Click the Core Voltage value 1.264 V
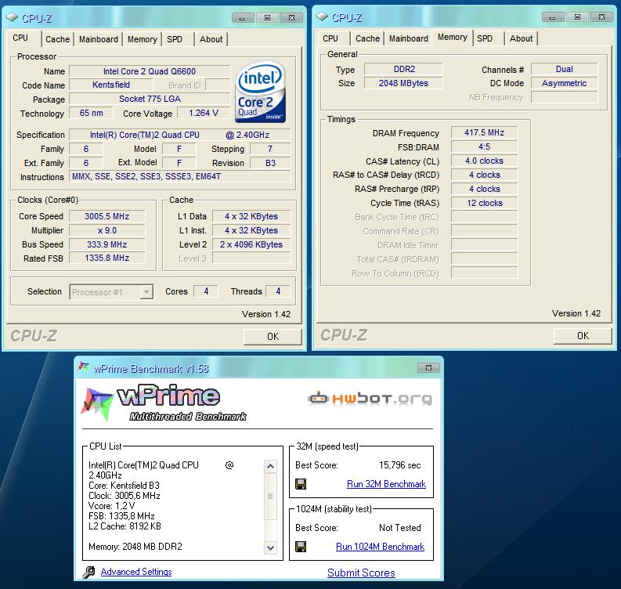 point(204,114)
